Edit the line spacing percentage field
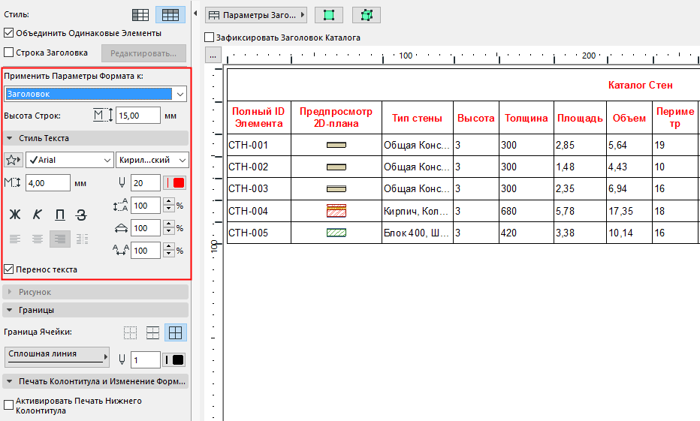 pos(146,205)
